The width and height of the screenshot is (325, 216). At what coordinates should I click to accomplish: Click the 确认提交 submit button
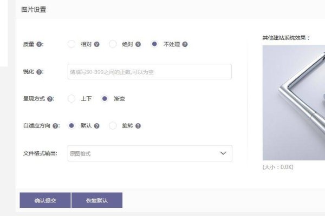coord(45,200)
